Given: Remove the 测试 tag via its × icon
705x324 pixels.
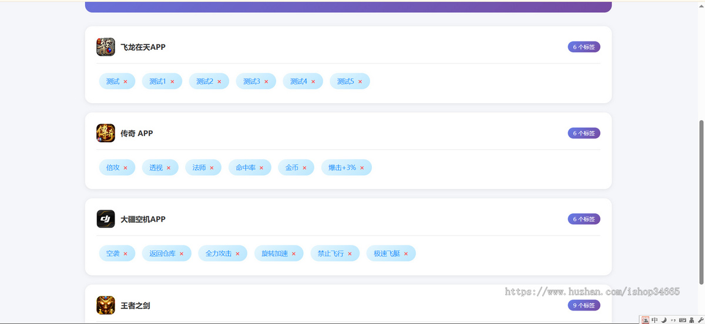Looking at the screenshot, I should tap(125, 82).
